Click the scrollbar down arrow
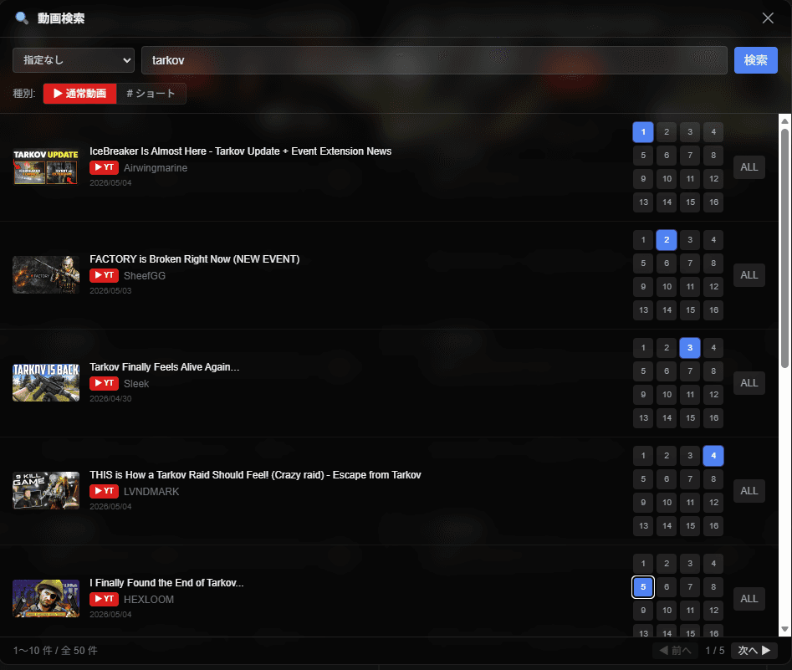 (x=784, y=629)
